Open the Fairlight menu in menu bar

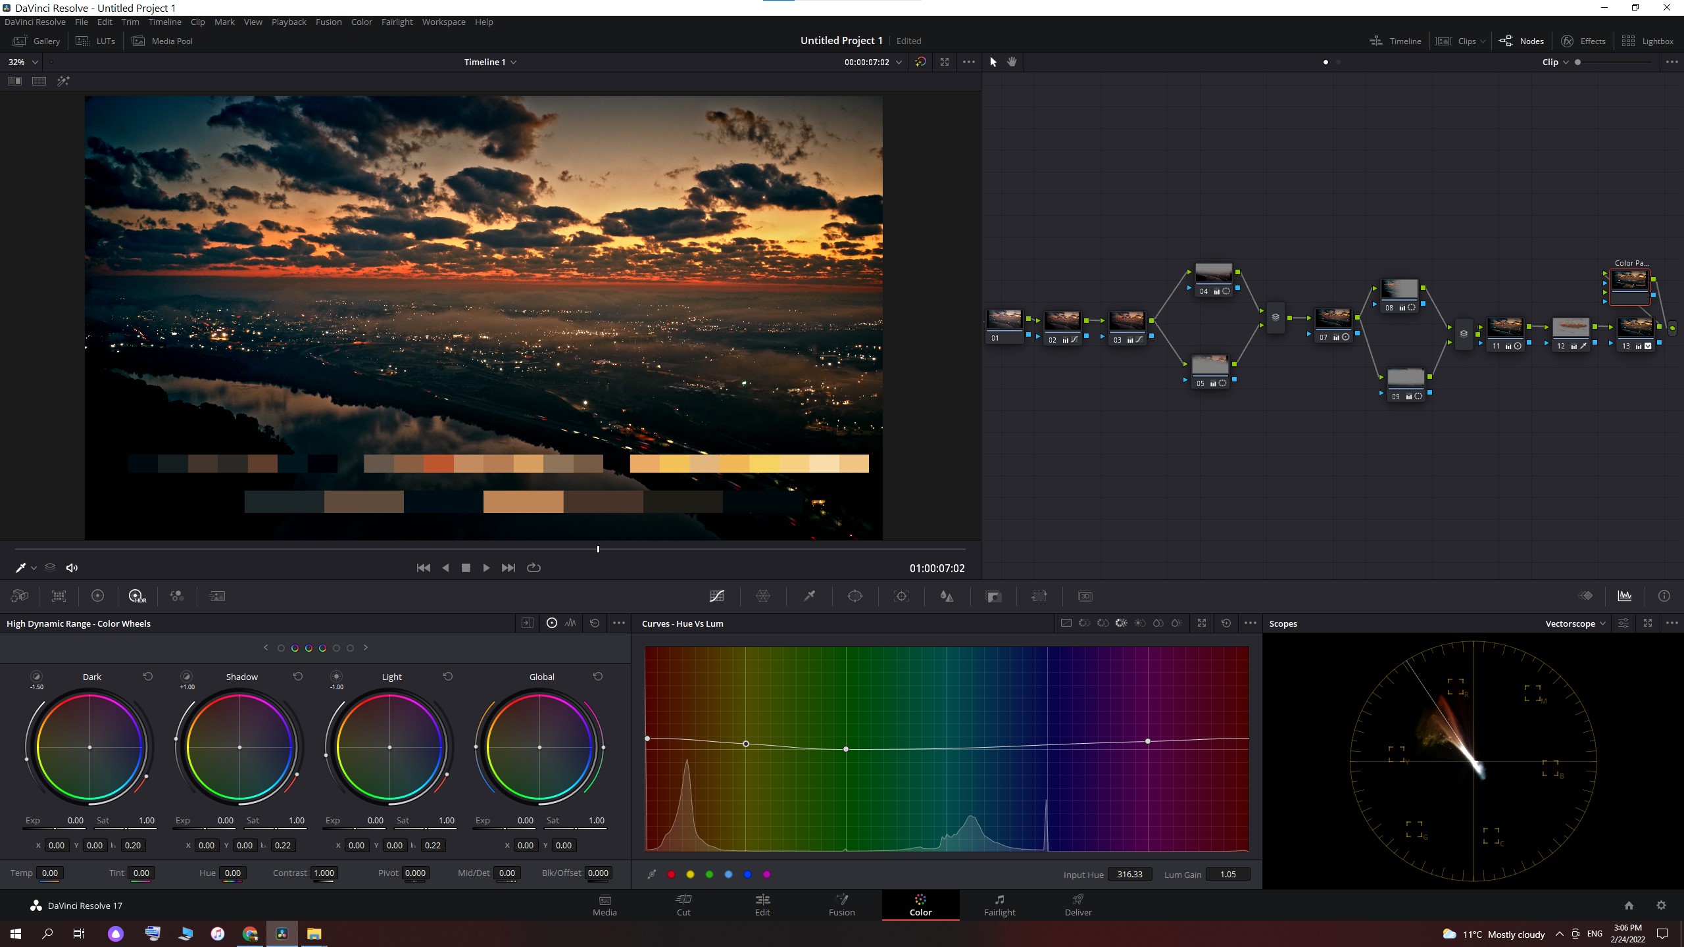pos(397,22)
